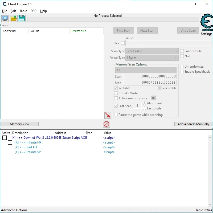
Task: Click the red arrow add-to-address-list icon
Action: coord(108,115)
